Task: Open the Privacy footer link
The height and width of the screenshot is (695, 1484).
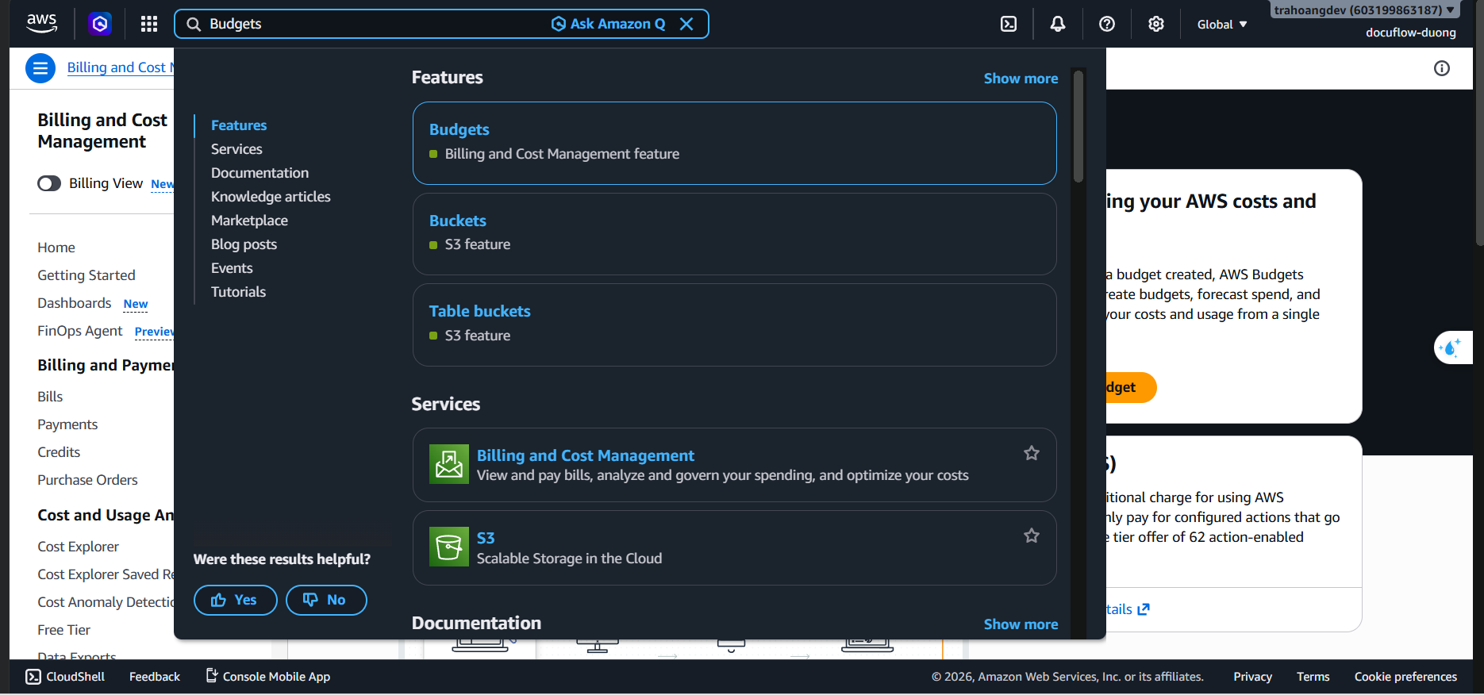Action: coord(1252,677)
